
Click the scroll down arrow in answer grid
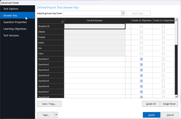(x=176, y=96)
